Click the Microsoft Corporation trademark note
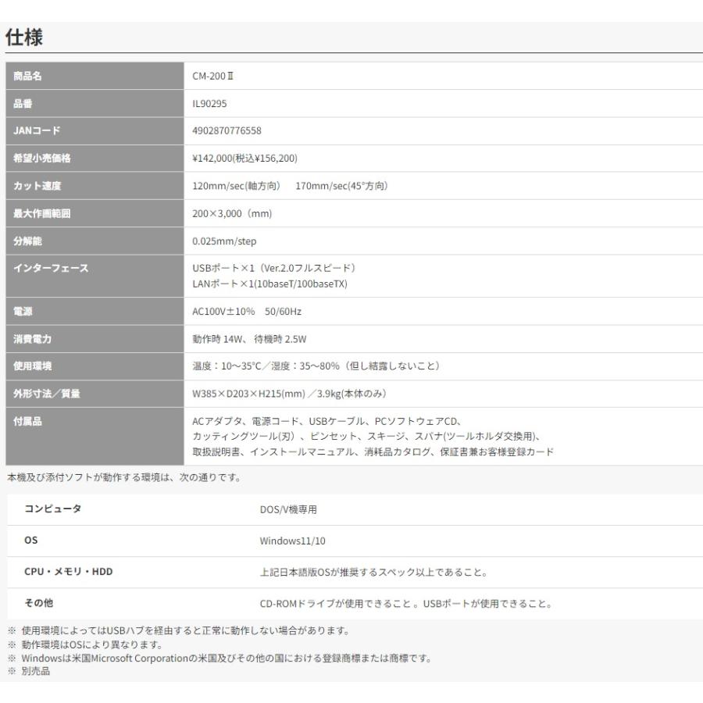Image resolution: width=703 pixels, height=703 pixels. coord(219,658)
